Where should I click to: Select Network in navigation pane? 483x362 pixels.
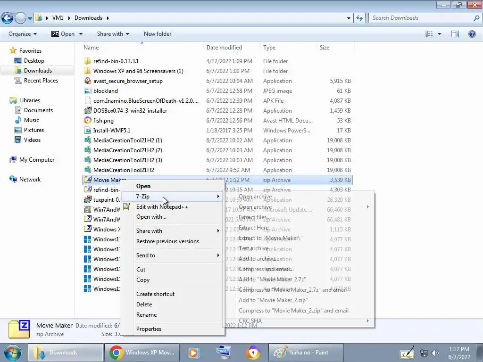click(30, 180)
